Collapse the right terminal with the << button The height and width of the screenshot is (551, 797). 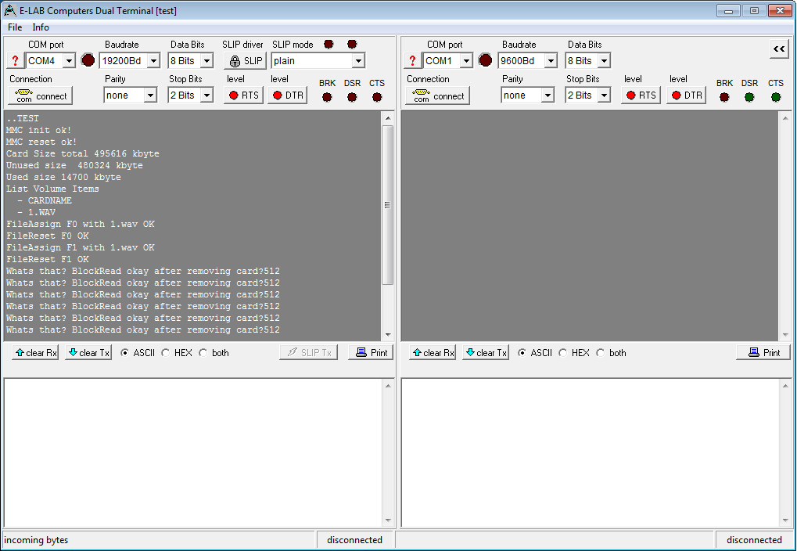(779, 49)
